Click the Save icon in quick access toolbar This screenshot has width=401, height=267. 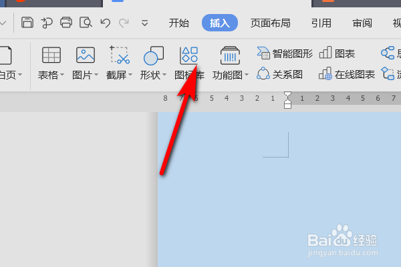pyautogui.click(x=27, y=23)
